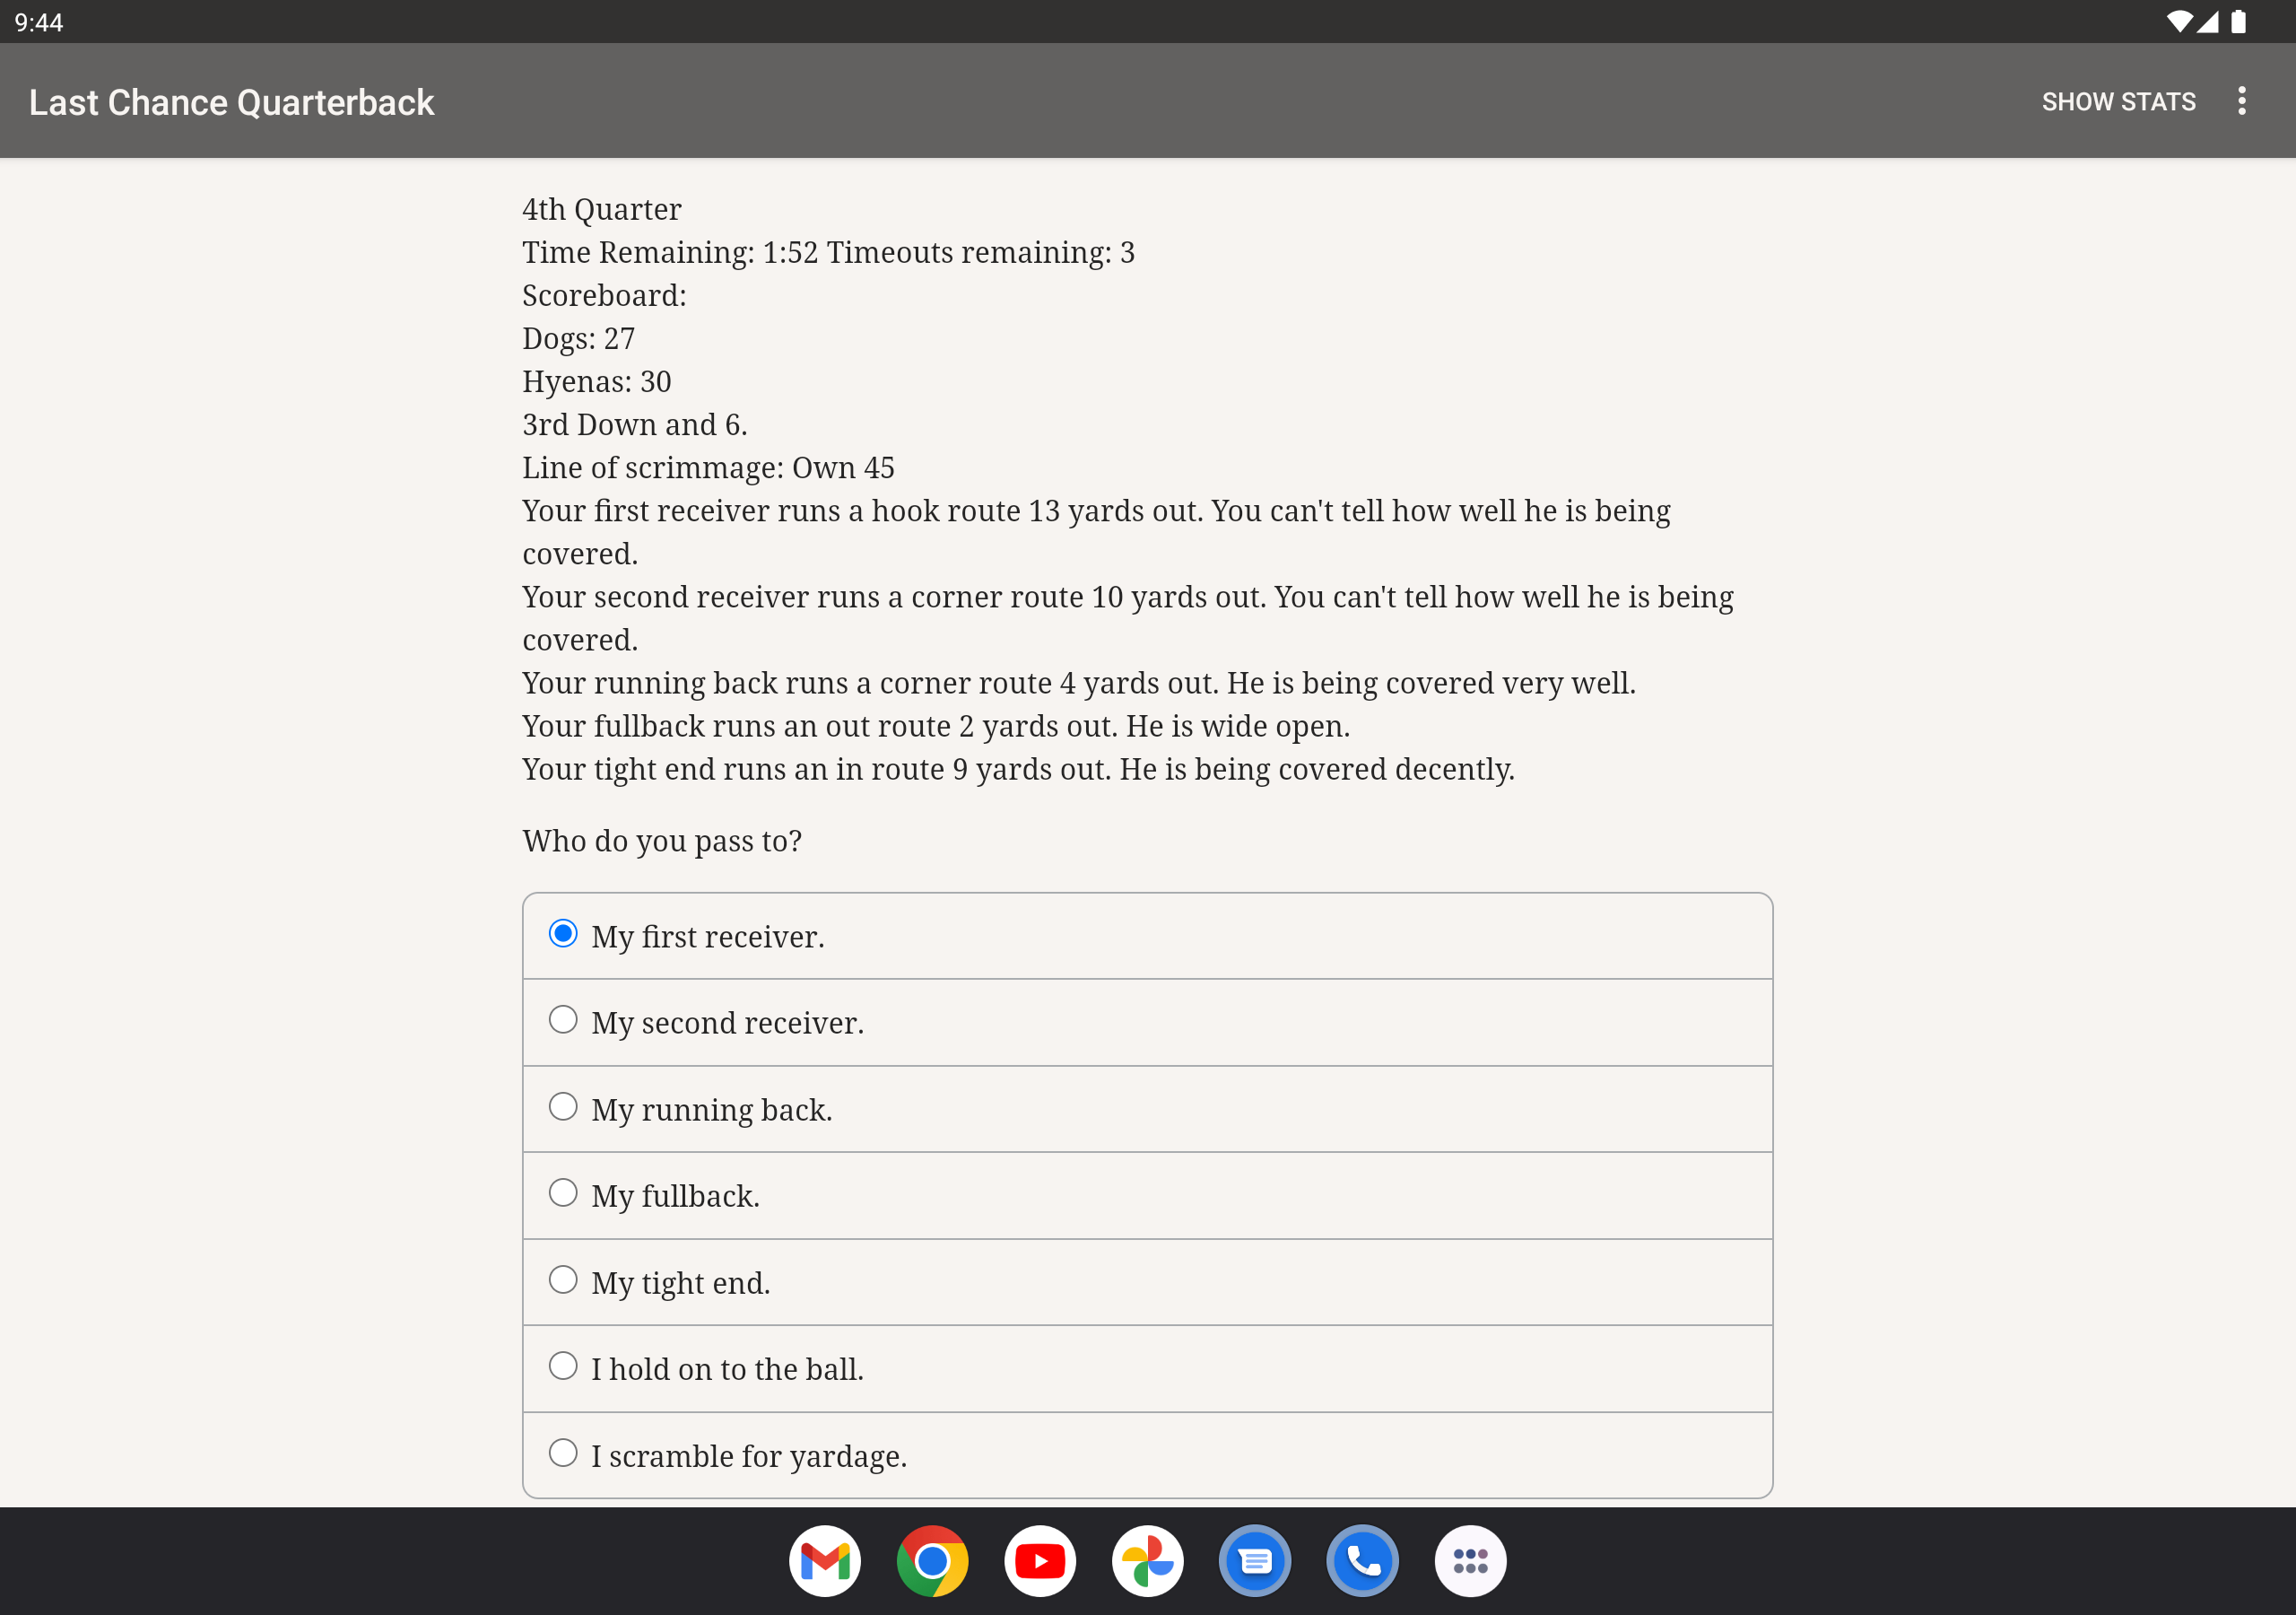This screenshot has height=1615, width=2296.
Task: Pick 'I scramble for yardage' option
Action: click(x=563, y=1453)
